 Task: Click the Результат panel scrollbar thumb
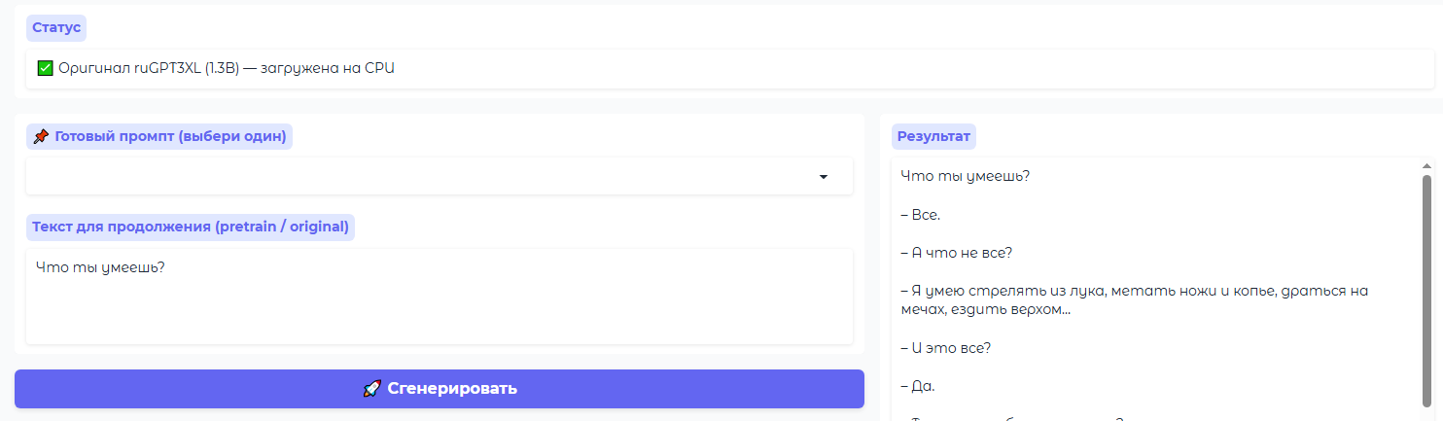pyautogui.click(x=1426, y=292)
